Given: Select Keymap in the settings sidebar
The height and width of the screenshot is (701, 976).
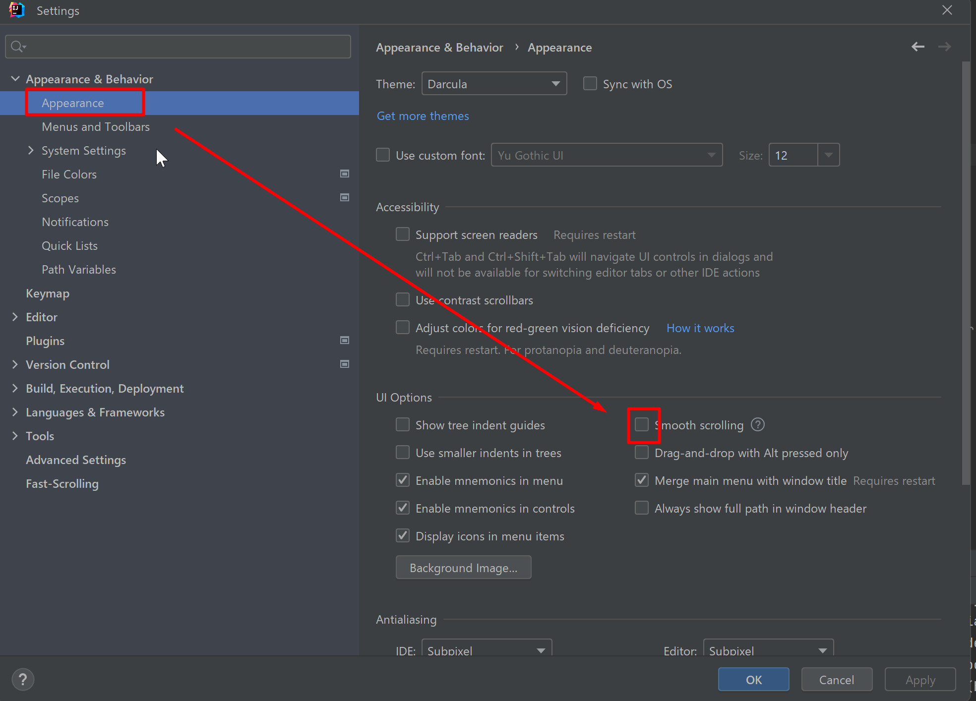Looking at the screenshot, I should coord(47,293).
